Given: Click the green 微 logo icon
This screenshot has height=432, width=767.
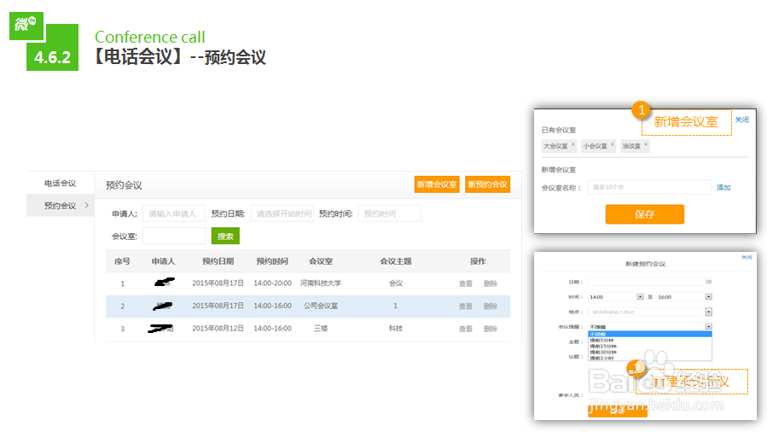Looking at the screenshot, I should coord(26,25).
